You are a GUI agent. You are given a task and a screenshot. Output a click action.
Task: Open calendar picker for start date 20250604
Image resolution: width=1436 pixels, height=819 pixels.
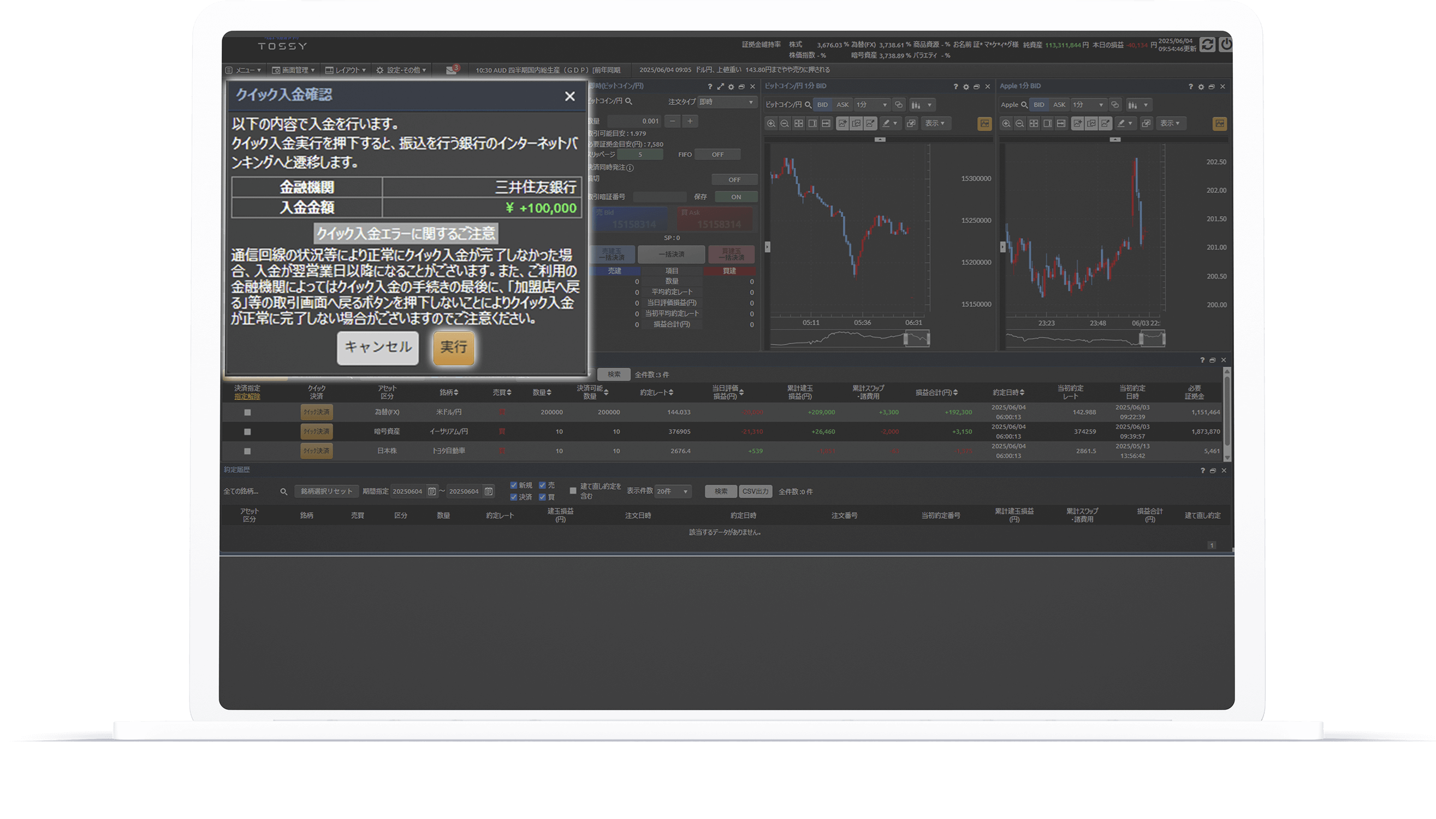pyautogui.click(x=432, y=491)
